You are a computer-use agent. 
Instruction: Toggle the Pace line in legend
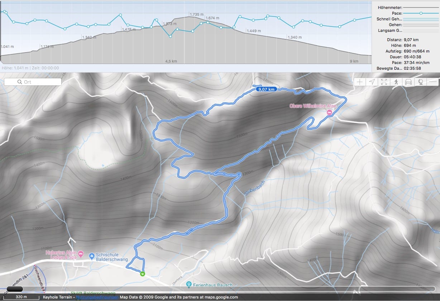[421, 13]
